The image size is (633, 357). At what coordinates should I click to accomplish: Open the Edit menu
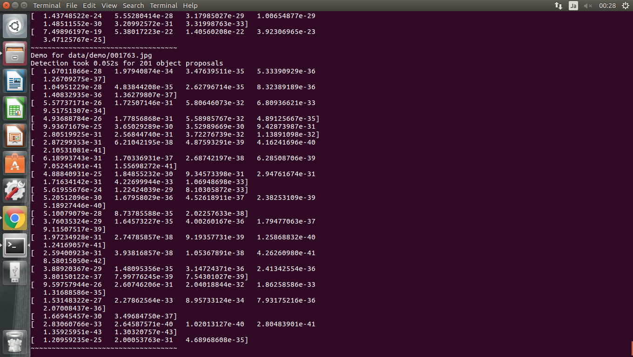point(89,6)
